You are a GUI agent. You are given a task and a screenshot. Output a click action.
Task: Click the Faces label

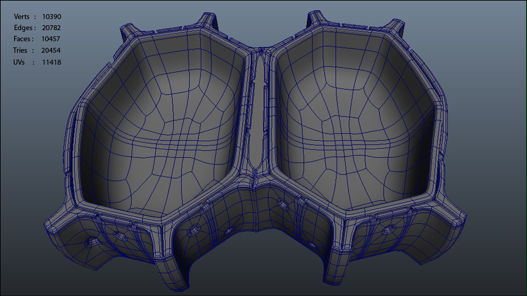[x=22, y=39]
